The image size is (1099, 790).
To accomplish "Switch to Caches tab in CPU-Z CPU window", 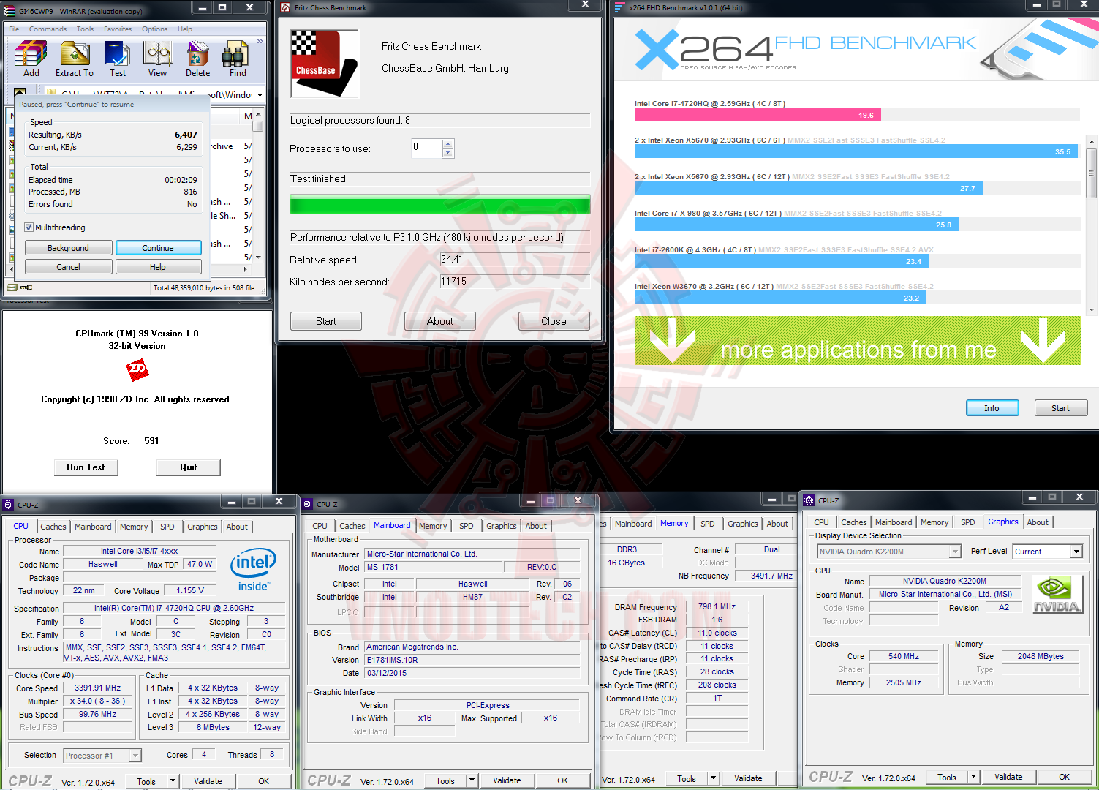I will coord(53,527).
